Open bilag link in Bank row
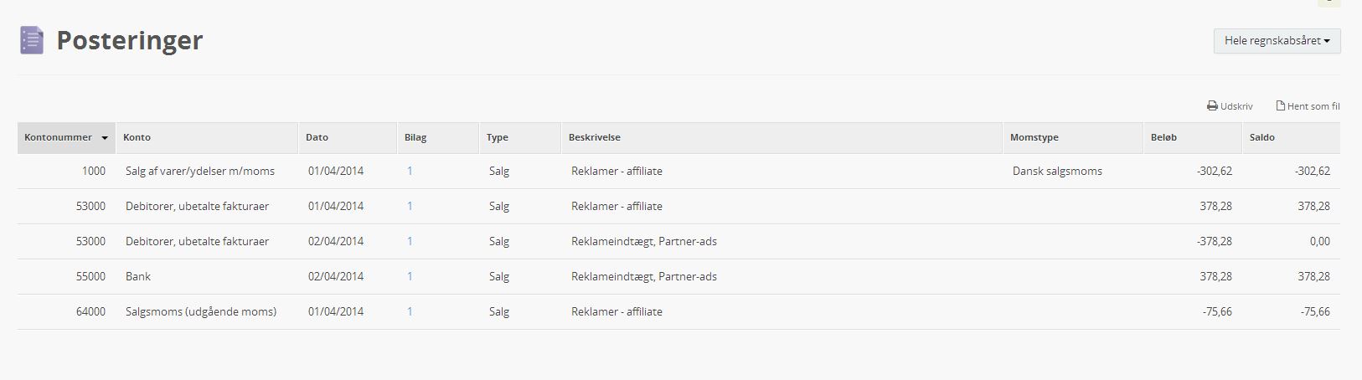 410,276
